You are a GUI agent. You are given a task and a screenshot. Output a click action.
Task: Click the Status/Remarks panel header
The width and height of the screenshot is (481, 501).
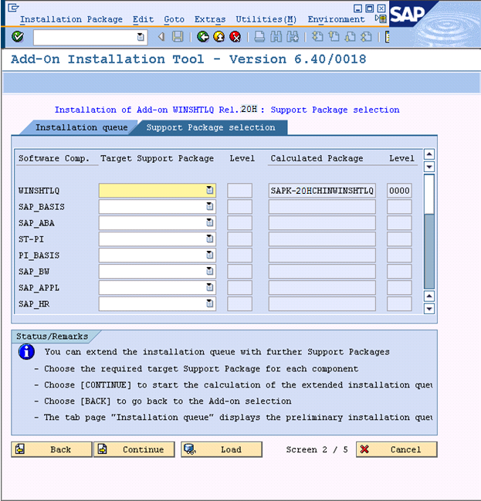52,336
